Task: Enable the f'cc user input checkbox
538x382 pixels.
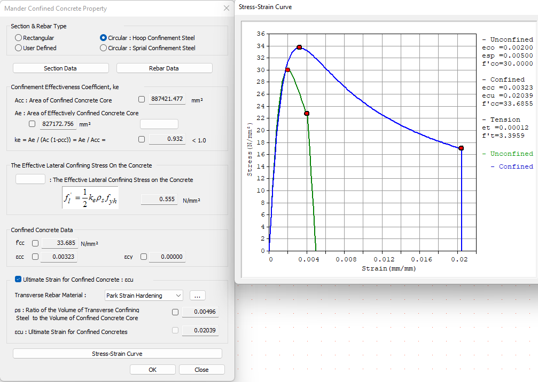Action: coord(35,243)
